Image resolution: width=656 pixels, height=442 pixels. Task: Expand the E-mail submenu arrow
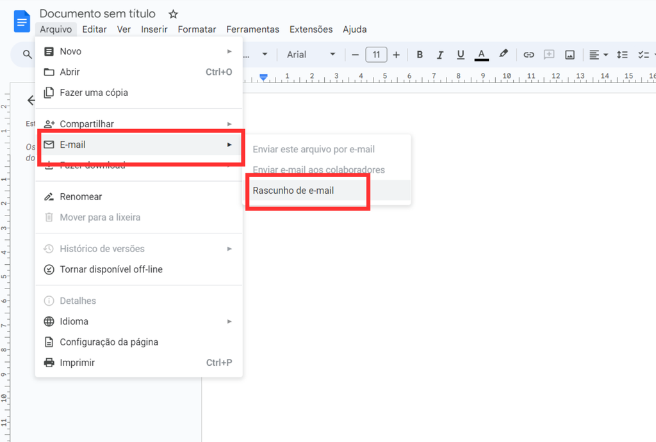coord(229,145)
